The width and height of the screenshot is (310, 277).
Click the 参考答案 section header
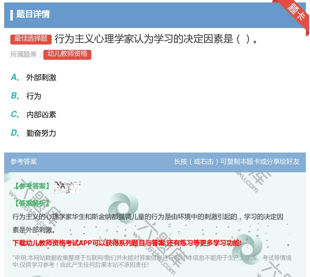24,162
